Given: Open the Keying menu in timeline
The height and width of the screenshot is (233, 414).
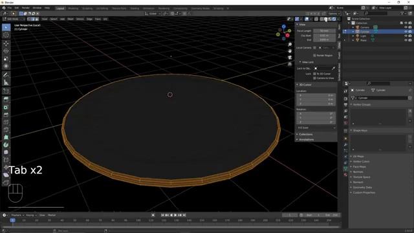Looking at the screenshot, I should [x=31, y=216].
